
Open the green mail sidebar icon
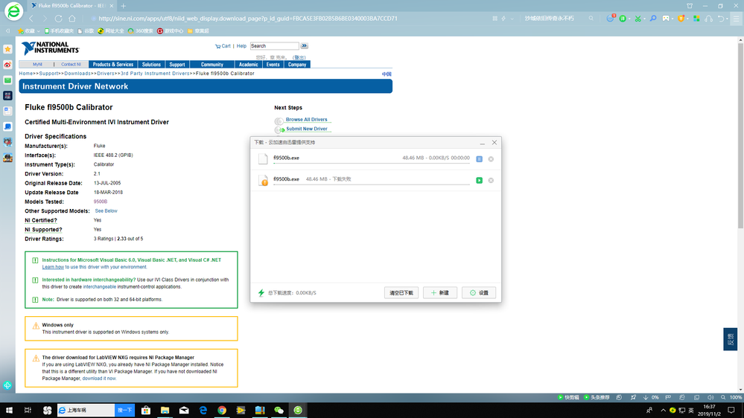pos(7,80)
